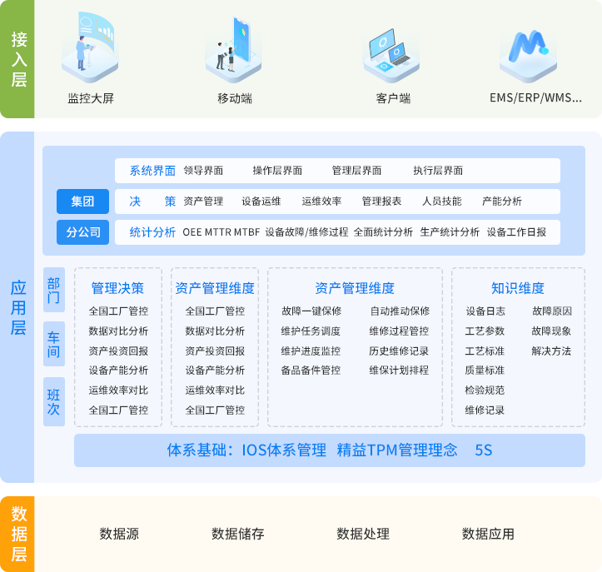602x572 pixels.
Task: Click 维保计划排程 item
Action: 399,370
